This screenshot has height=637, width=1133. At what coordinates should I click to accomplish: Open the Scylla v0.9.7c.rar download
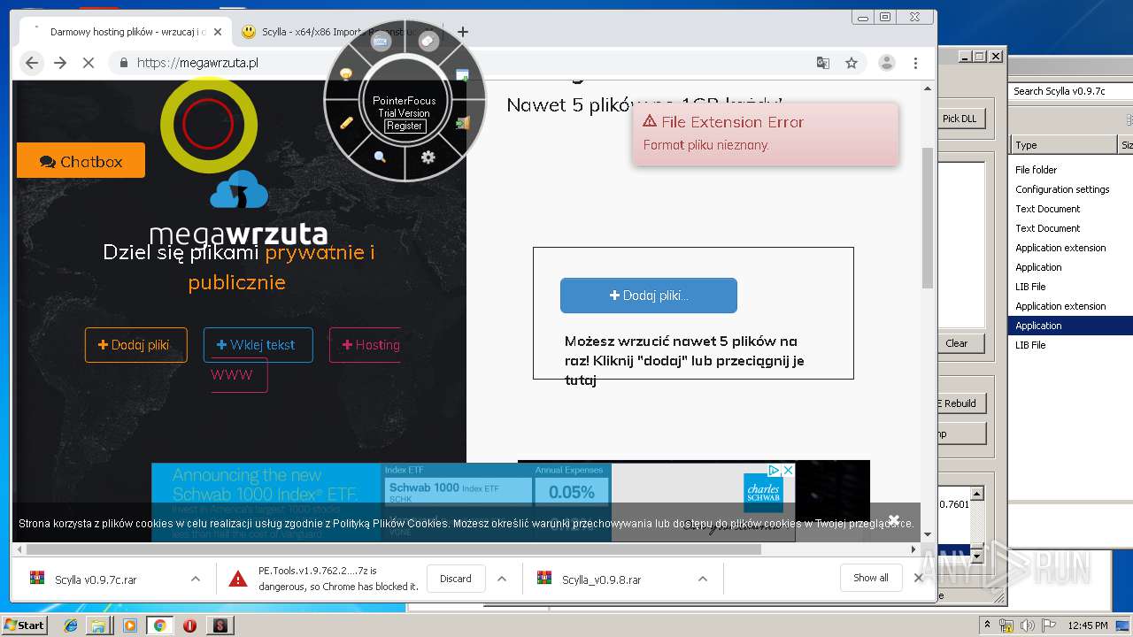click(96, 579)
